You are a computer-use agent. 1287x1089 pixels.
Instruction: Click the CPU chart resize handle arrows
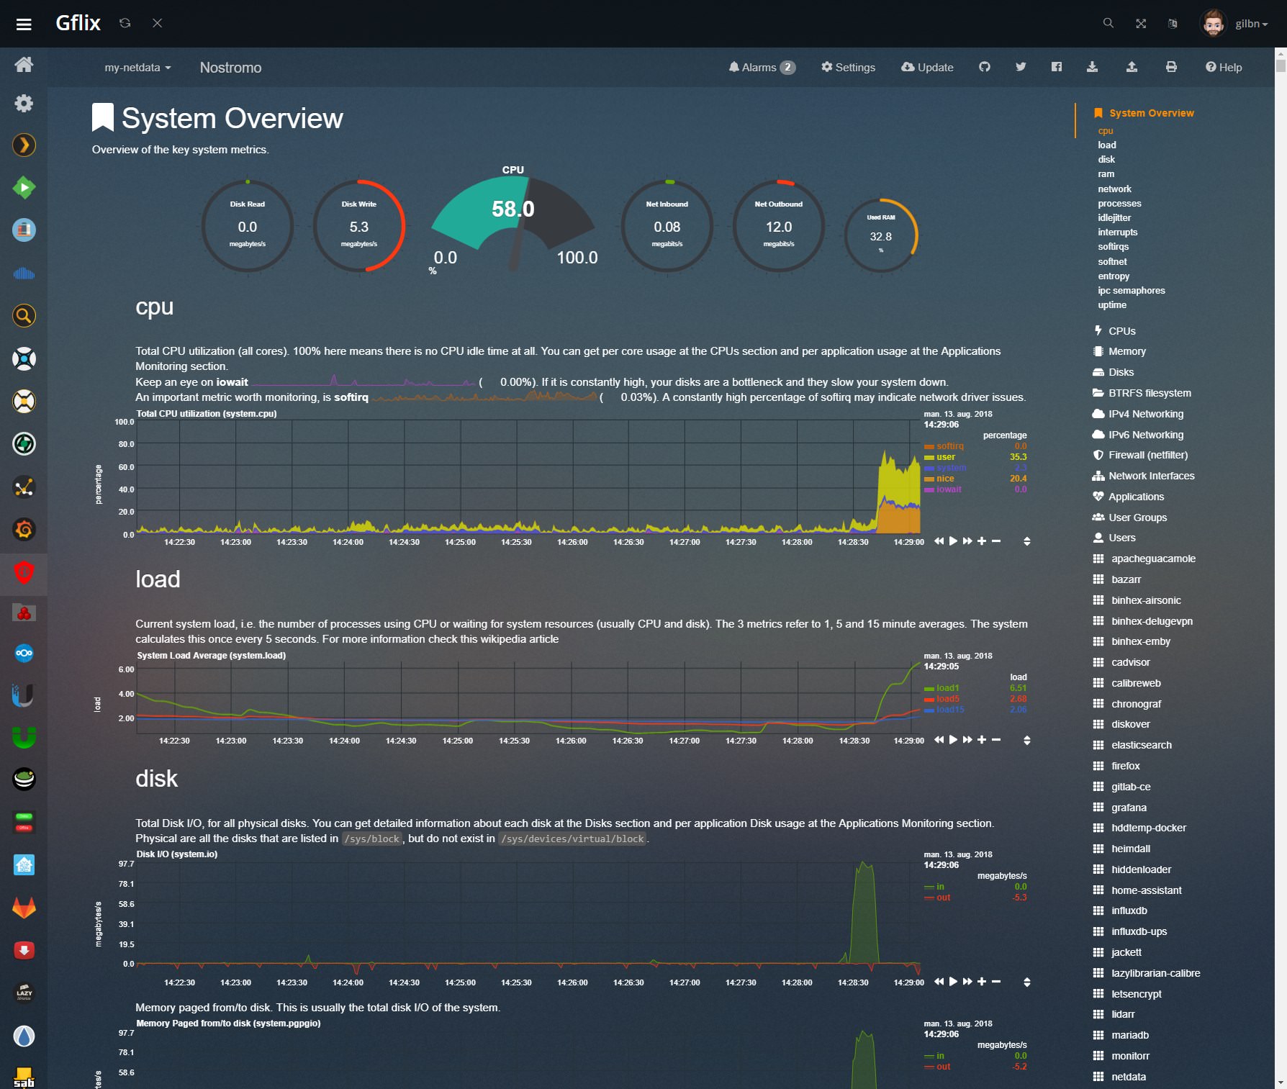pyautogui.click(x=1026, y=541)
